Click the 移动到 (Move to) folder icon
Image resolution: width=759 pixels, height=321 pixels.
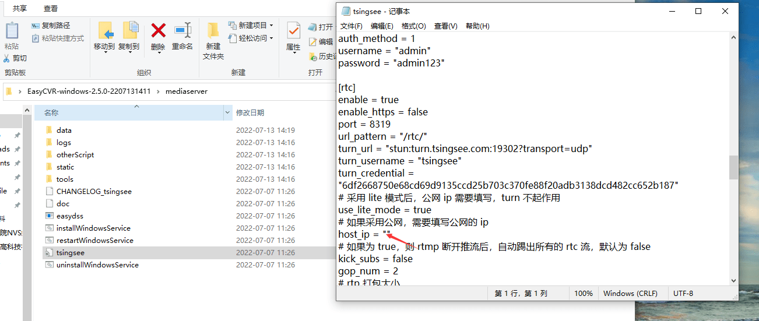tap(105, 31)
